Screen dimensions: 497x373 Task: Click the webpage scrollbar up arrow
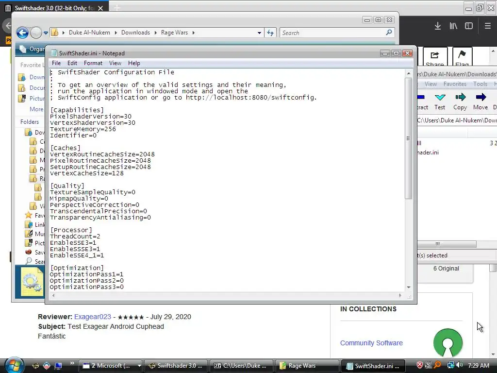pos(493,51)
